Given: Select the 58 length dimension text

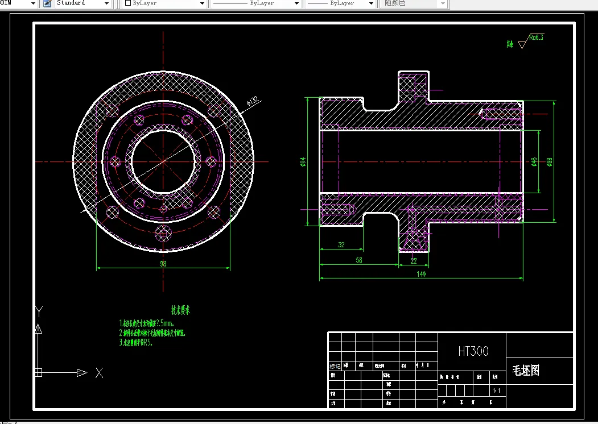Looking at the screenshot, I should (359, 260).
